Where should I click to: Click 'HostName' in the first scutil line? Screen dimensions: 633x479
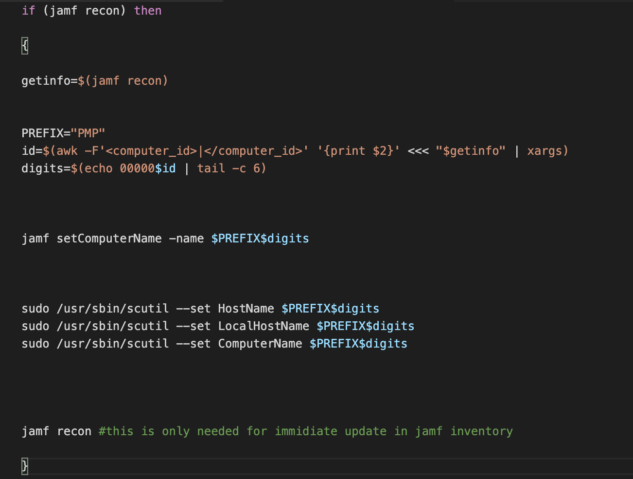(x=246, y=309)
